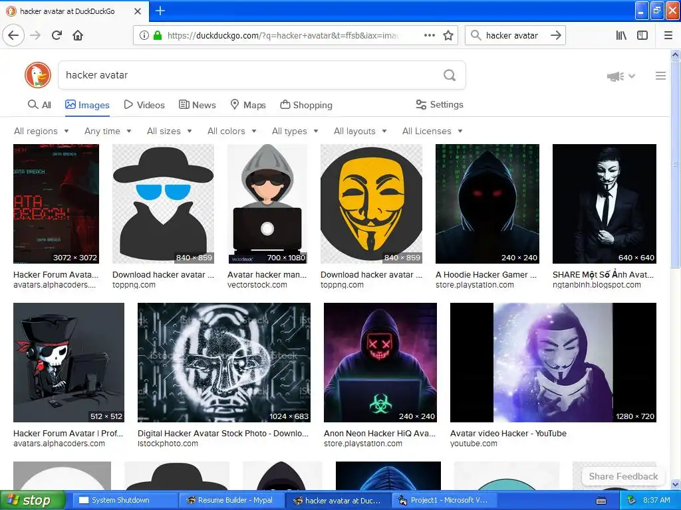This screenshot has height=510, width=681.
Task: Open the red Data Breach avatar image
Action: pyautogui.click(x=56, y=204)
